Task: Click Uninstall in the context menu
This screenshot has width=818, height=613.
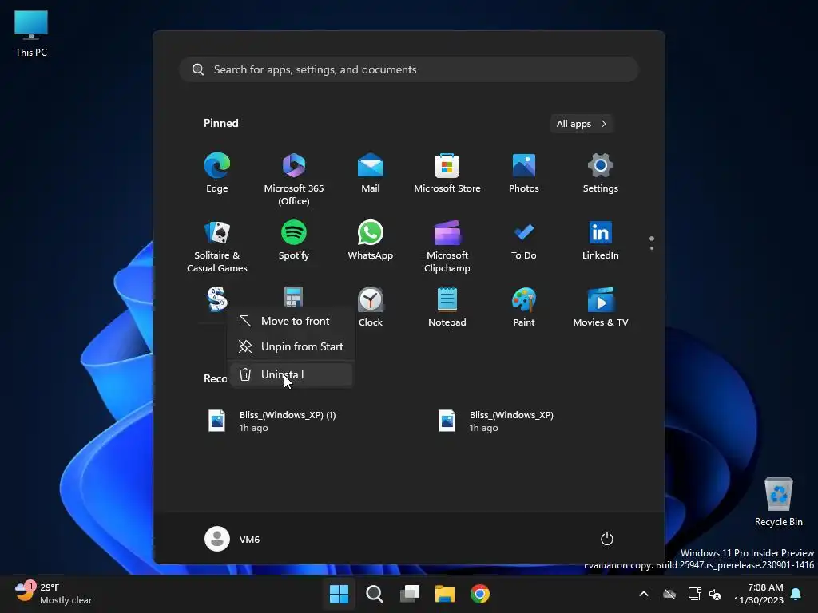Action: (291, 374)
